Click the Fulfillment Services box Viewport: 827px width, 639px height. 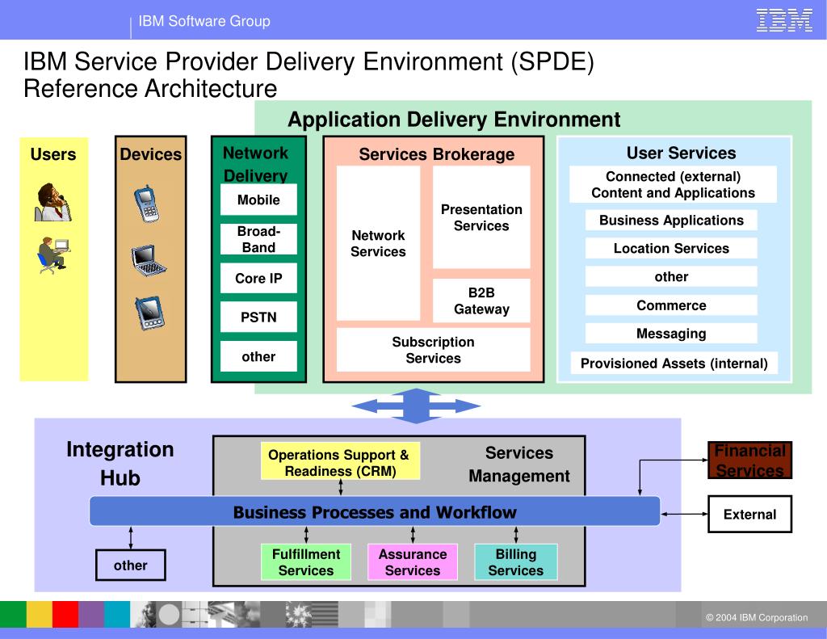tap(306, 562)
